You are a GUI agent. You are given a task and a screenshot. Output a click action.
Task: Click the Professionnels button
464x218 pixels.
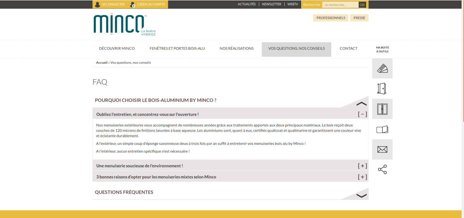click(x=331, y=18)
